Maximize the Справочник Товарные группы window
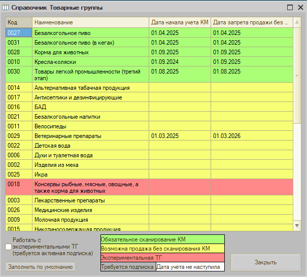Screen dimensions: 307x277 click(x=289, y=8)
